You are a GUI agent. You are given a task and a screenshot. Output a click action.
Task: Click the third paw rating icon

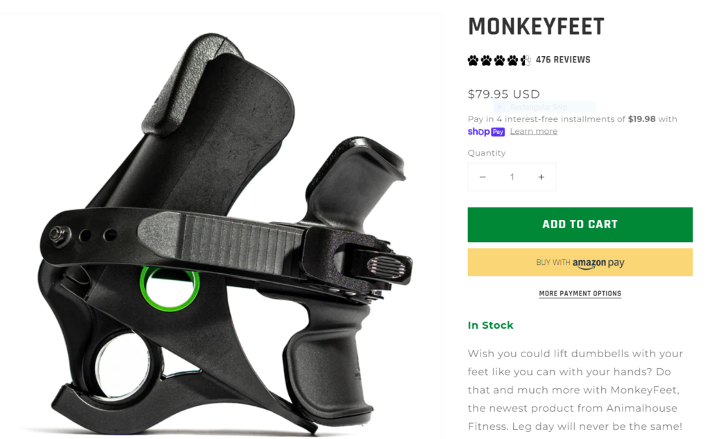click(499, 60)
